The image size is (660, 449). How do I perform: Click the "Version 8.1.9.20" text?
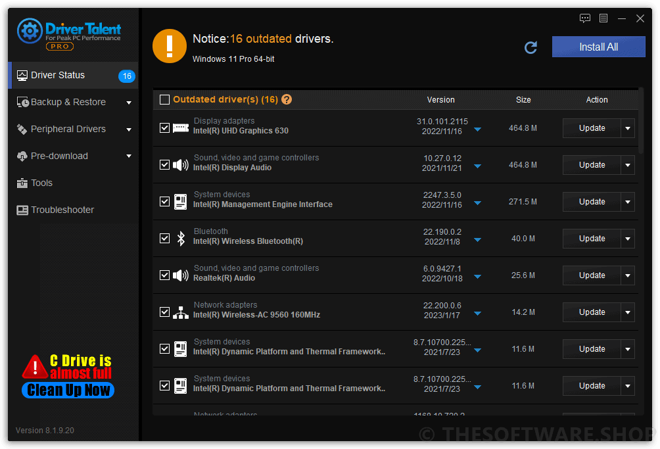point(45,431)
